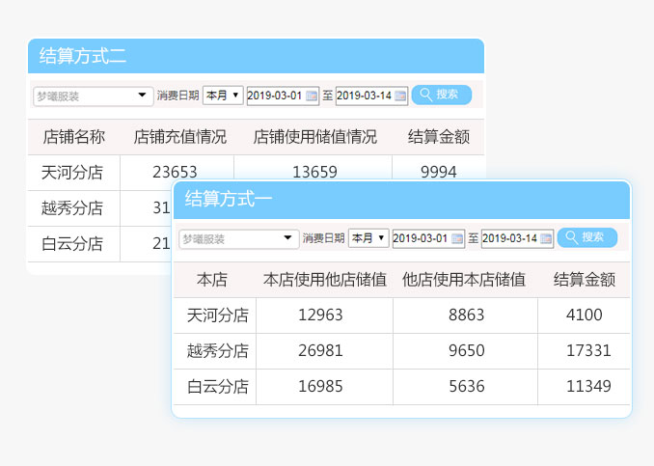654x466 pixels.
Task: Open the 本月 dropdown in 结算方式一
Action: pyautogui.click(x=368, y=238)
